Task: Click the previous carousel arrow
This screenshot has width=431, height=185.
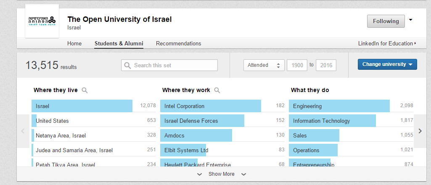Action: pos(23,131)
